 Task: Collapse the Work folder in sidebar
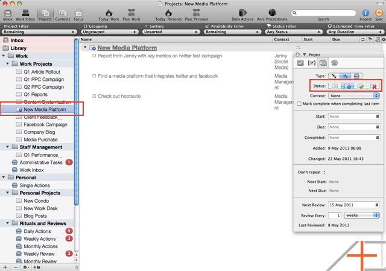4,56
